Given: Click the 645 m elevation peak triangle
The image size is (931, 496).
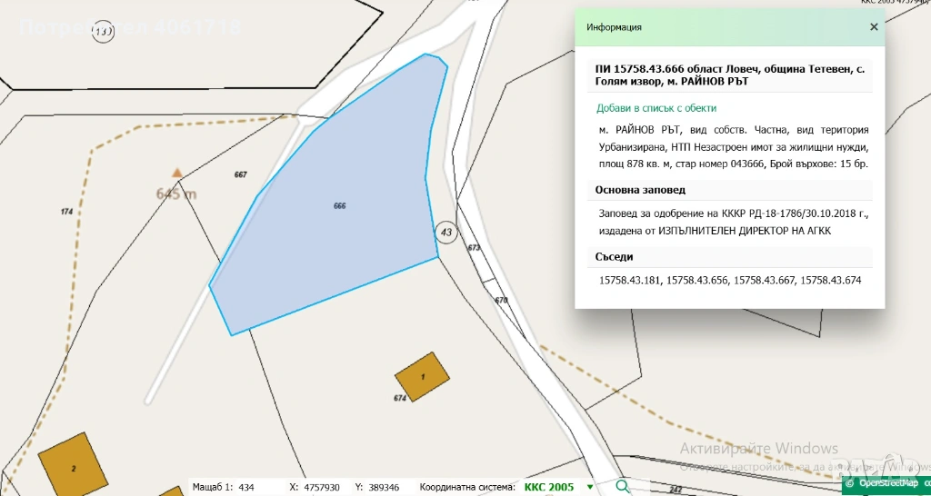Looking at the screenshot, I should pyautogui.click(x=177, y=172).
